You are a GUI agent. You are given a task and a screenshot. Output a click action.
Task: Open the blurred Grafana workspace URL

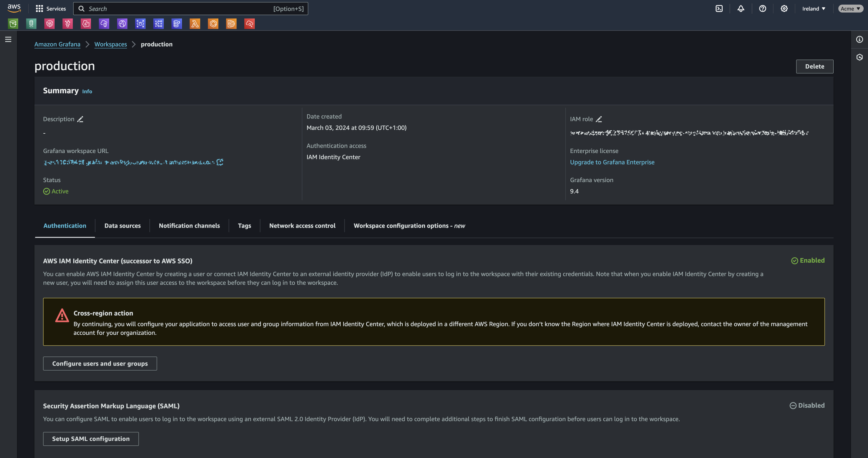129,162
